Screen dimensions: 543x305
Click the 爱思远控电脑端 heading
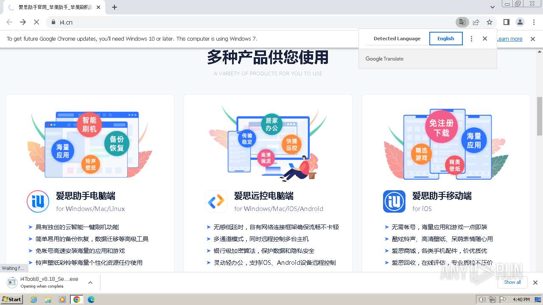[x=264, y=196]
